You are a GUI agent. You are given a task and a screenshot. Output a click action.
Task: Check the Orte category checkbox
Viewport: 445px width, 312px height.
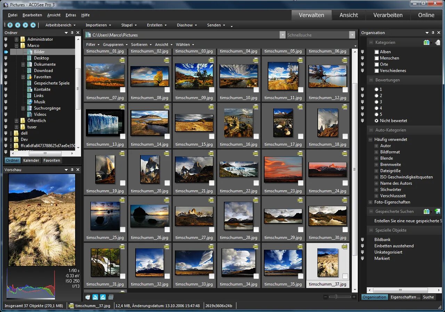[x=377, y=64]
